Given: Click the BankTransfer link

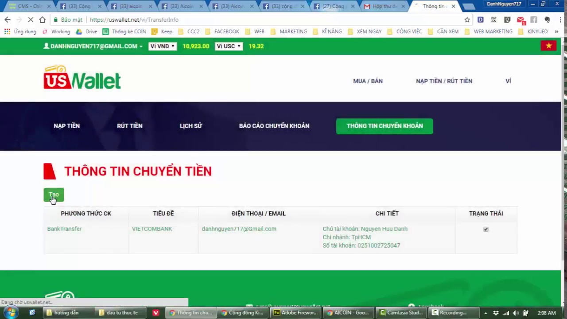Looking at the screenshot, I should point(64,229).
